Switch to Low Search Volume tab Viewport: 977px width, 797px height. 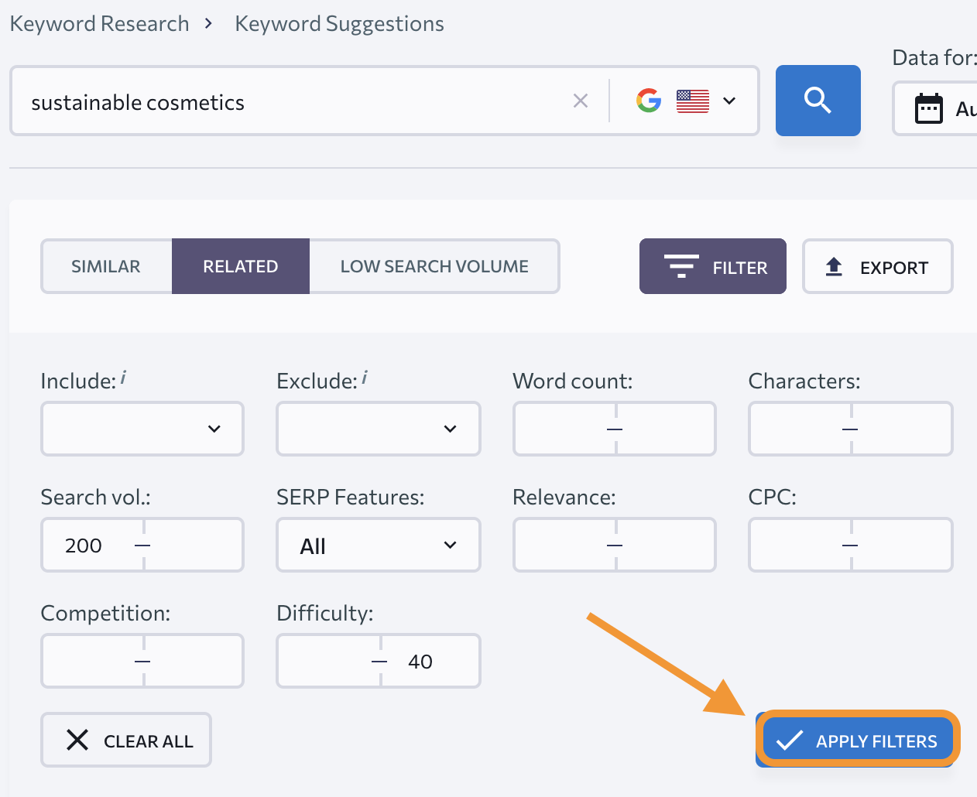click(434, 266)
